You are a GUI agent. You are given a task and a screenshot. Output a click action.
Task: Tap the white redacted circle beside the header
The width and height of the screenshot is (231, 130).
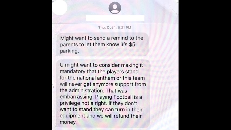click(x=60, y=7)
